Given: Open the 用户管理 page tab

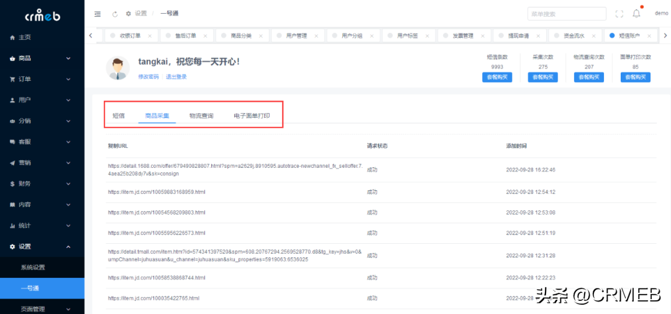Looking at the screenshot, I should pyautogui.click(x=298, y=35).
